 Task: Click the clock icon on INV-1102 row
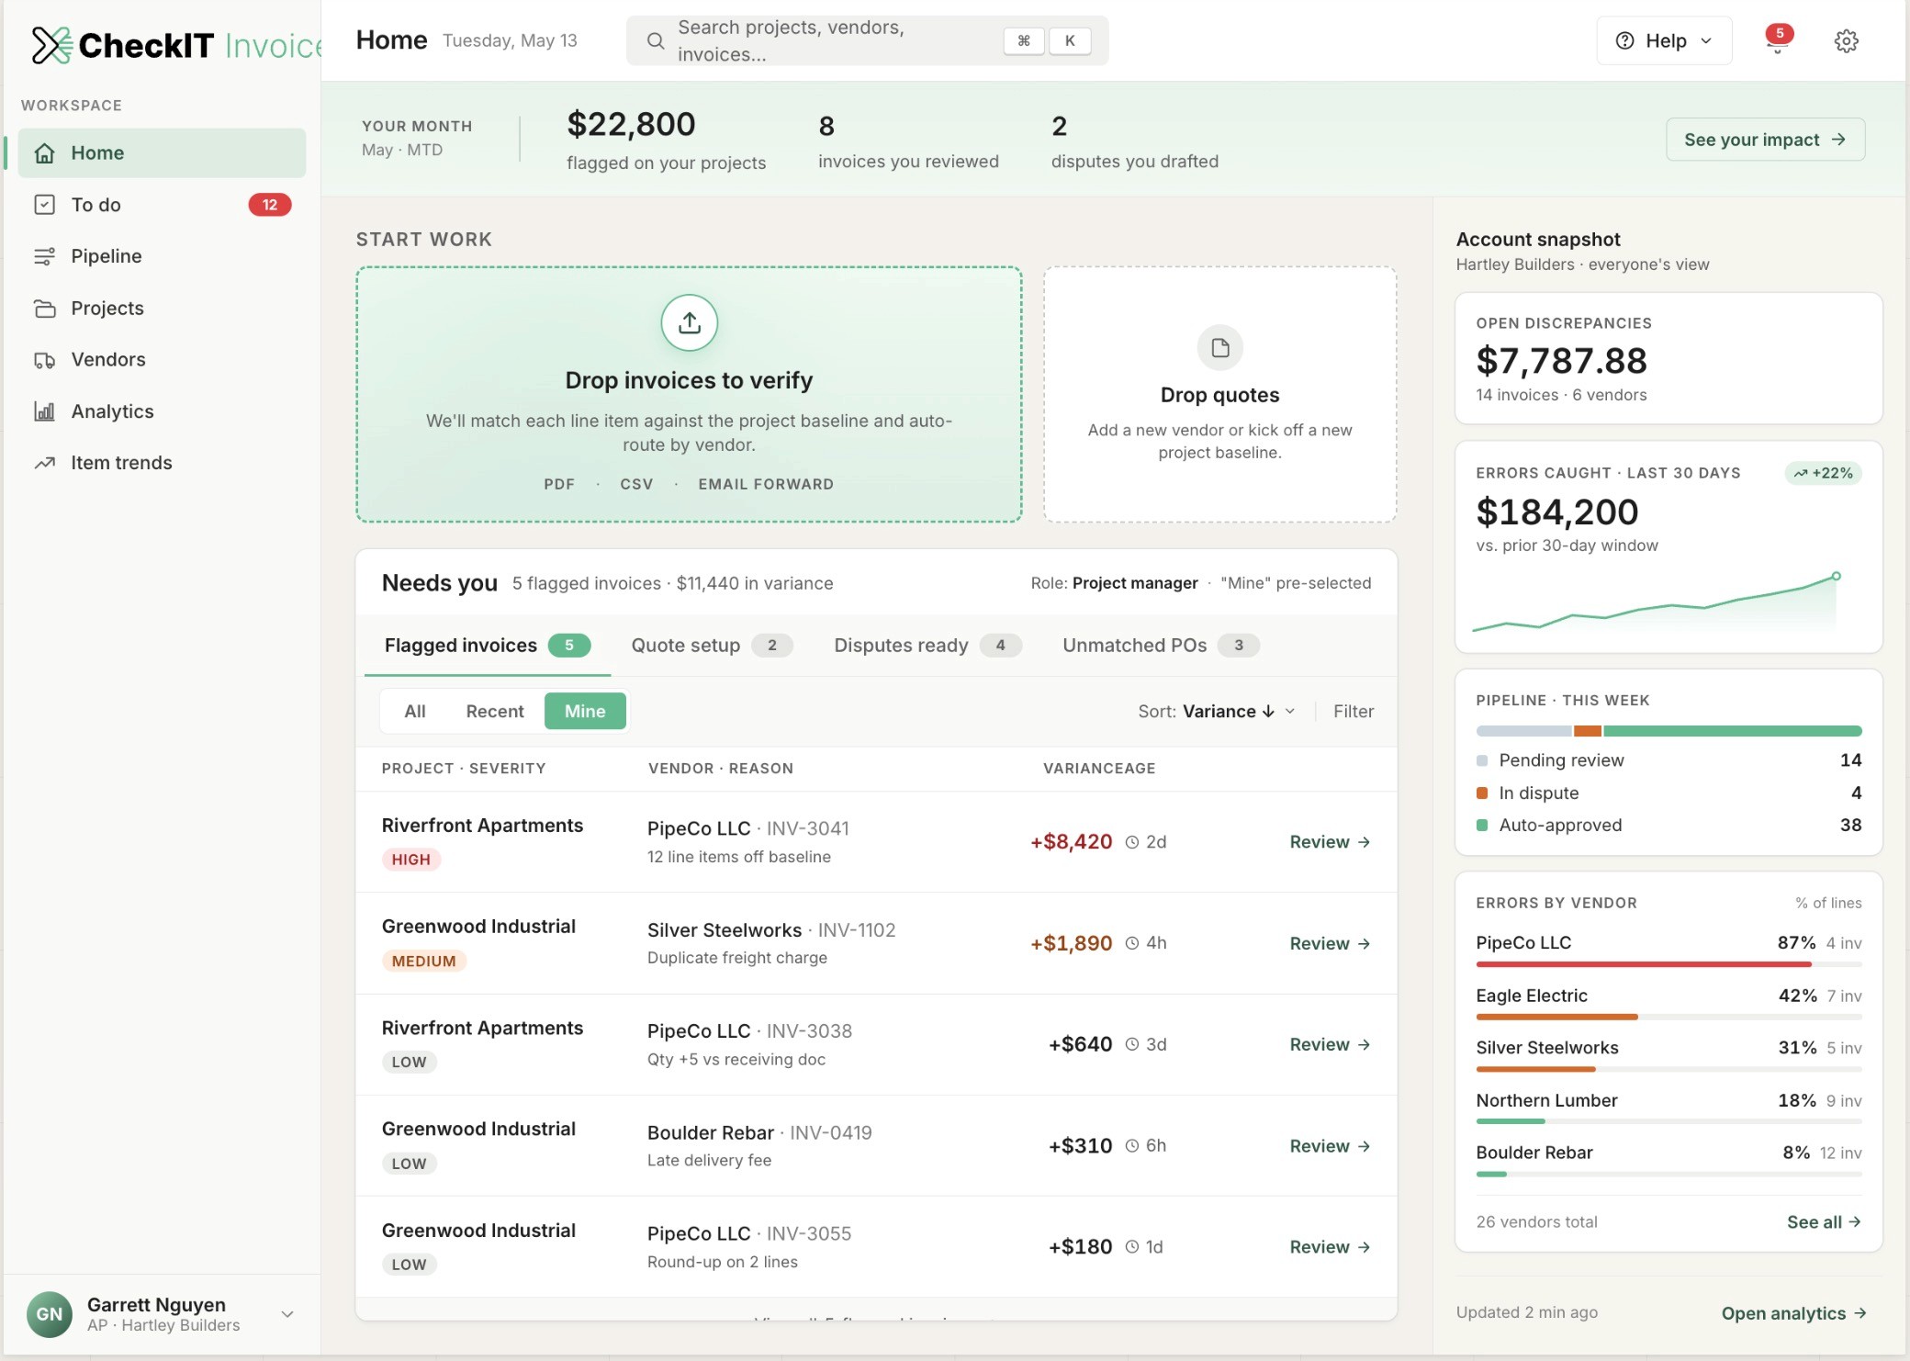(1132, 943)
